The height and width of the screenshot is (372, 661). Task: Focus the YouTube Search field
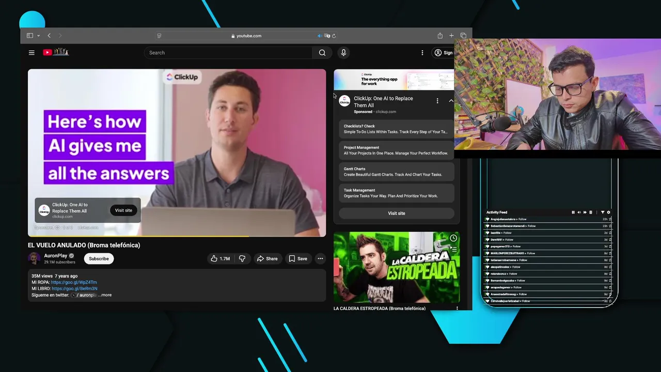point(228,53)
